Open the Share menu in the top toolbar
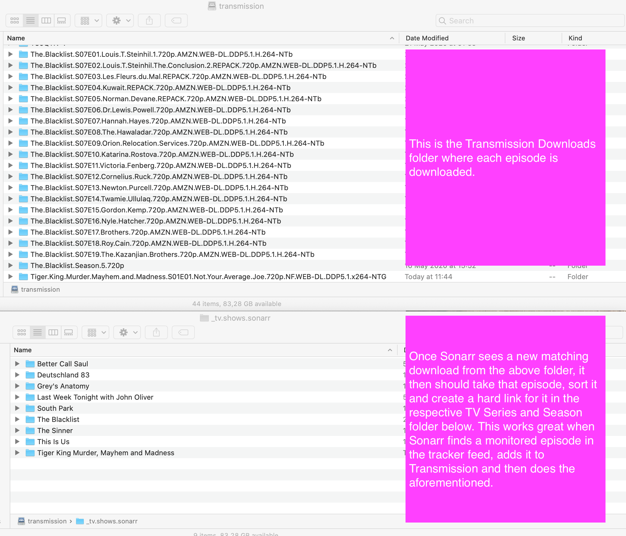 tap(149, 20)
